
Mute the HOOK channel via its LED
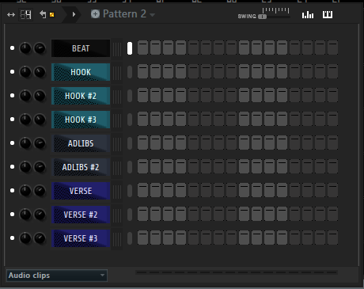(x=12, y=72)
